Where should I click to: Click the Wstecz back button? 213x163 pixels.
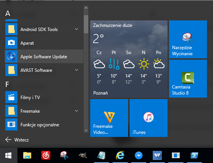17,140
